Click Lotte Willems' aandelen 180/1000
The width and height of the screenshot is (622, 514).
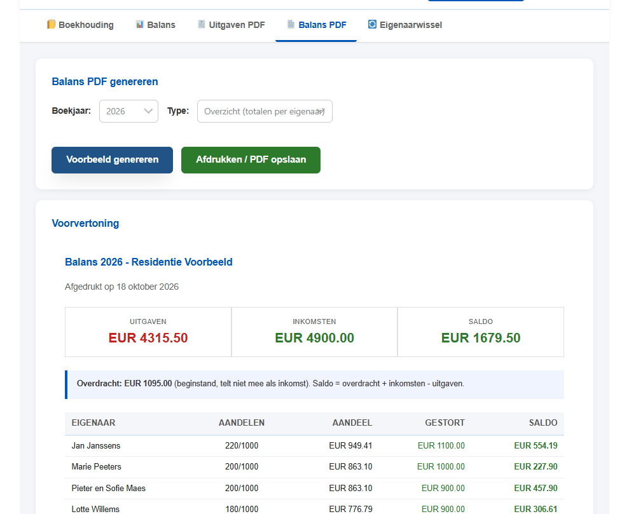coord(242,510)
